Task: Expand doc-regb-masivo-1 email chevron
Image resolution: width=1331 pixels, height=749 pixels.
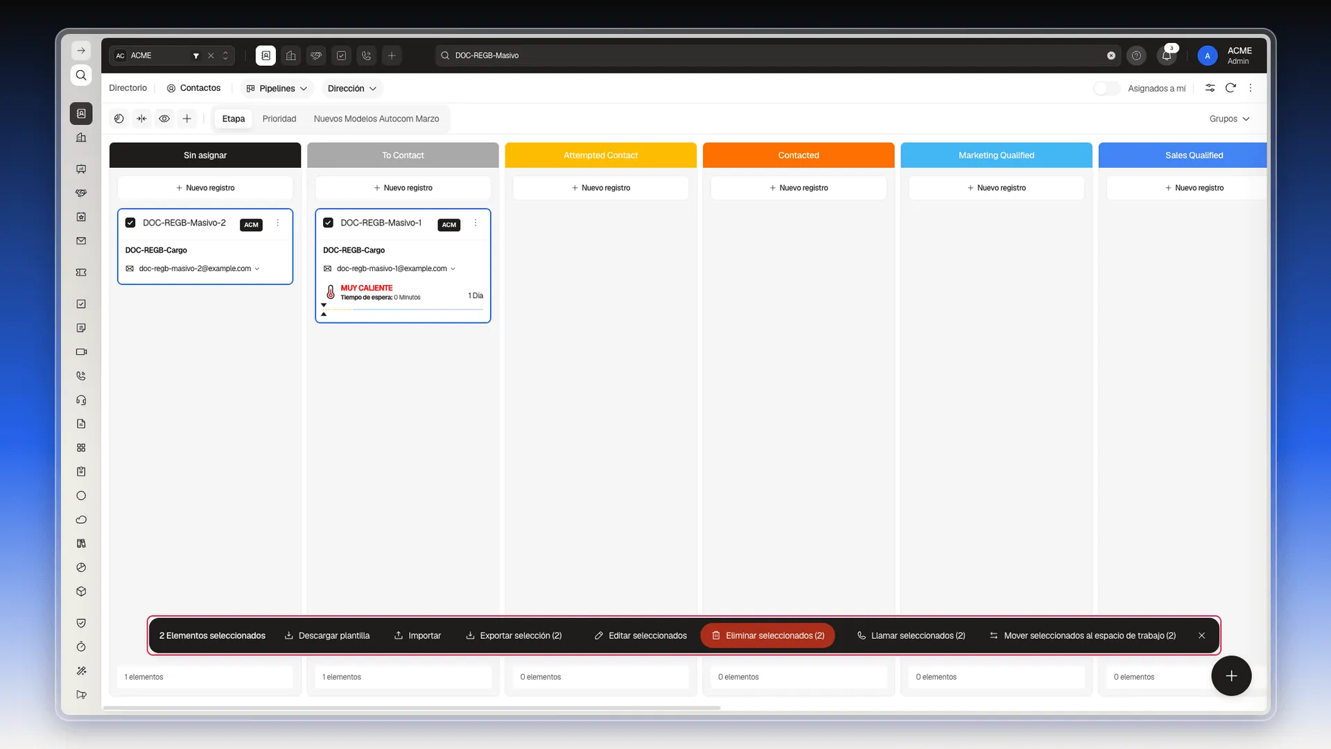Action: (453, 268)
